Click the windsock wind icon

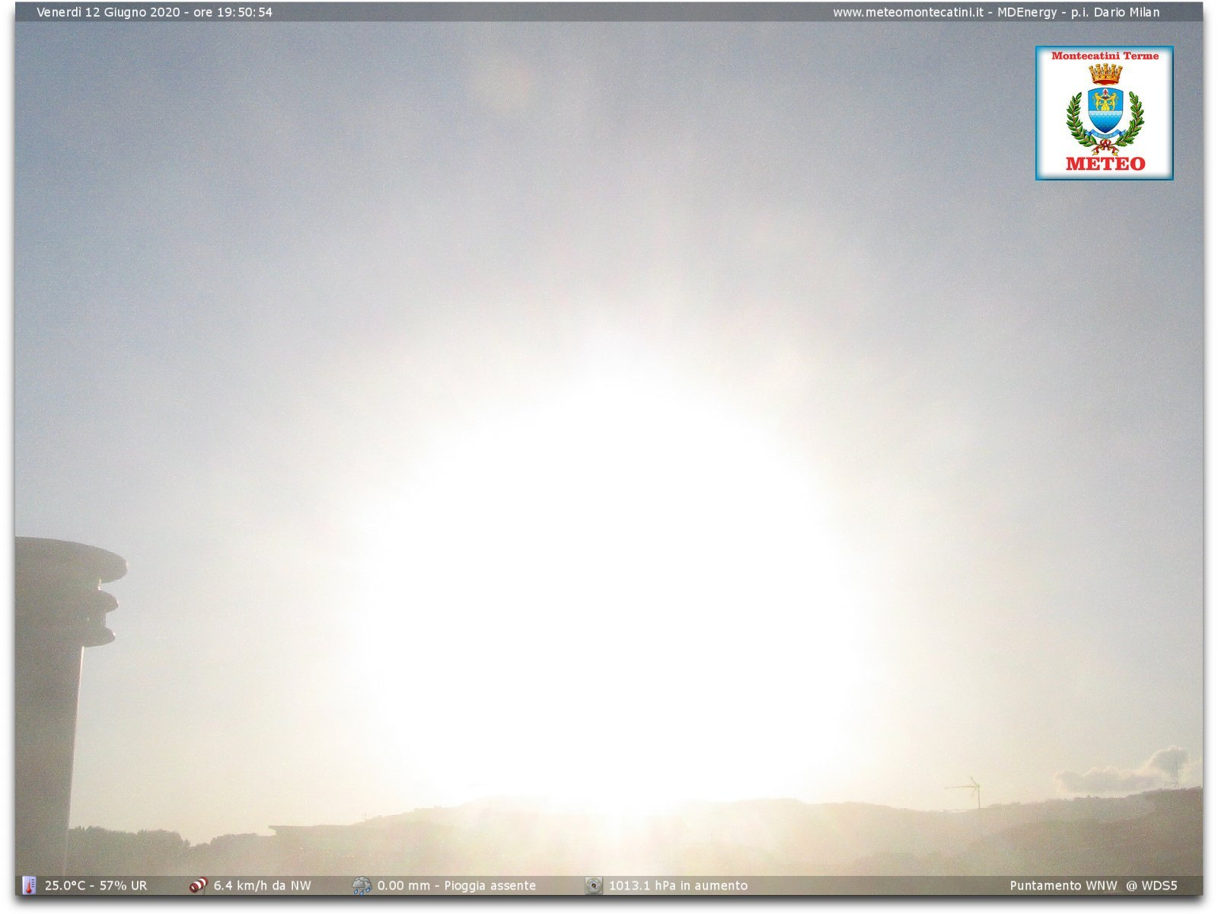198,885
